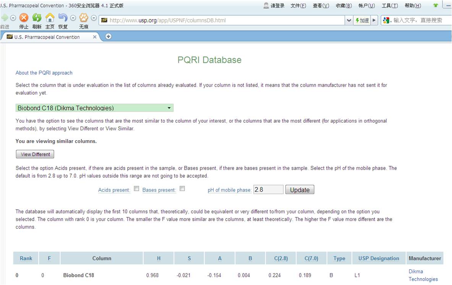This screenshot has height=285, width=452.
Task: Click the green shirt skin icon
Action: (436, 5)
